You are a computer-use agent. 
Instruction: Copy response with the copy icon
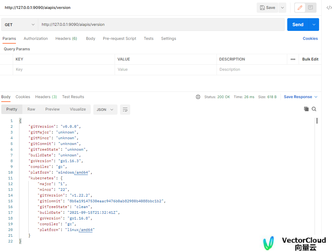click(306, 109)
